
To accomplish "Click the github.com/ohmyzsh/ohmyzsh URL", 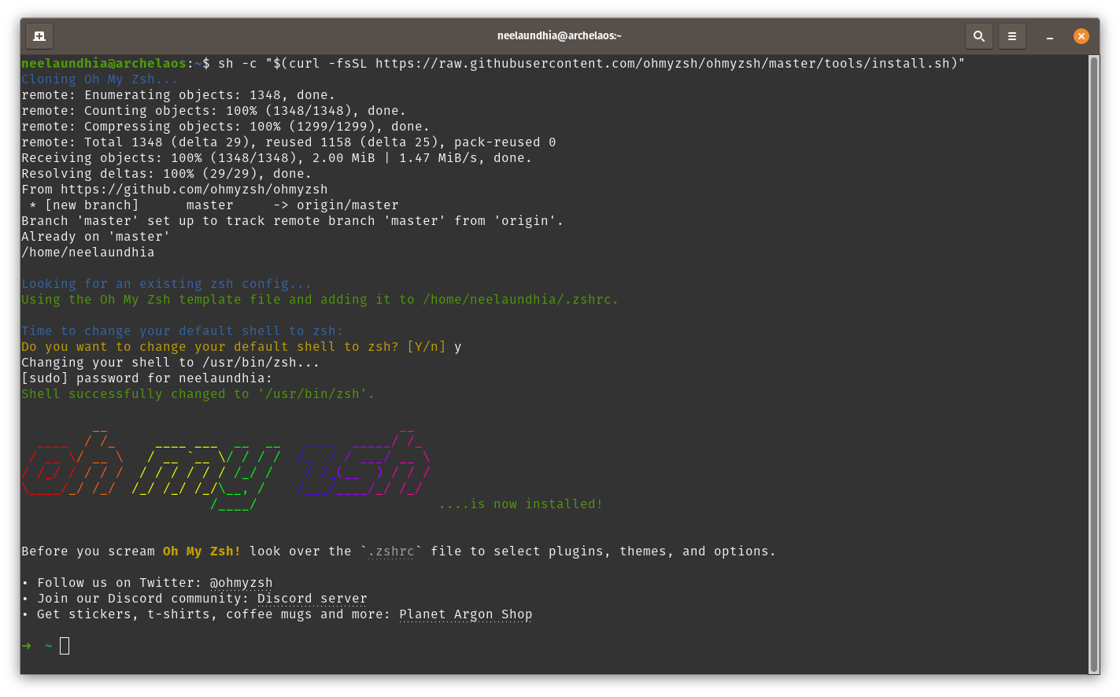I will coord(194,190).
